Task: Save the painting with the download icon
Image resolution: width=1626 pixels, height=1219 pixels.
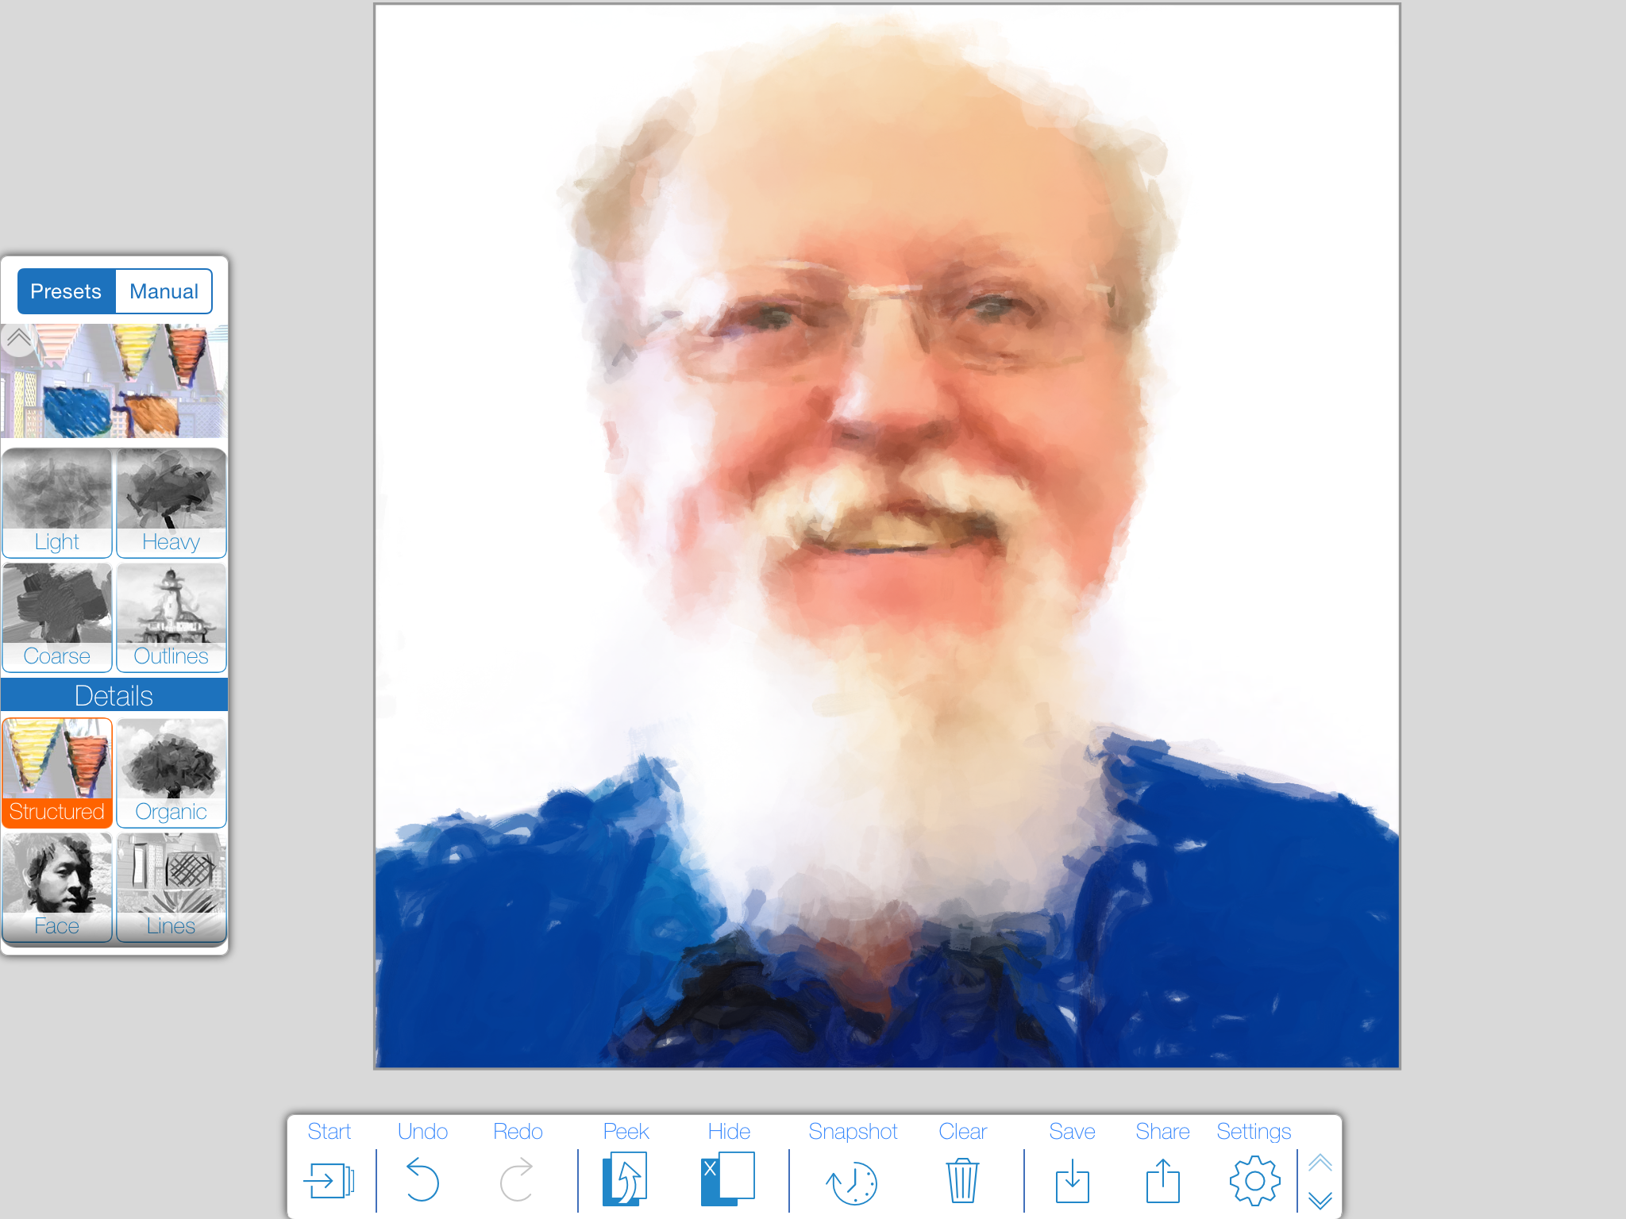Action: 1072,1181
